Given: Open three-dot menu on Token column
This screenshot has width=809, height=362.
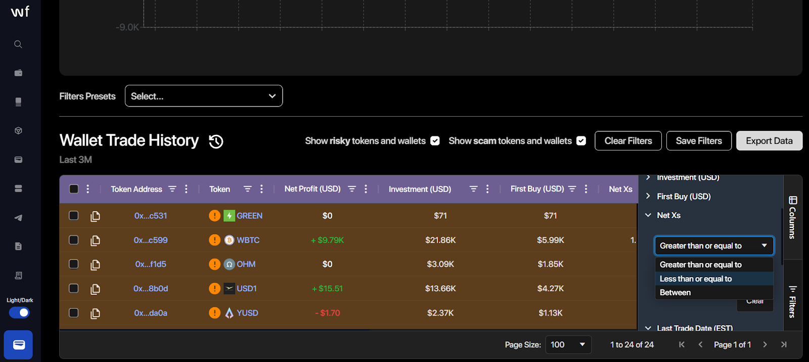Looking at the screenshot, I should tap(261, 189).
